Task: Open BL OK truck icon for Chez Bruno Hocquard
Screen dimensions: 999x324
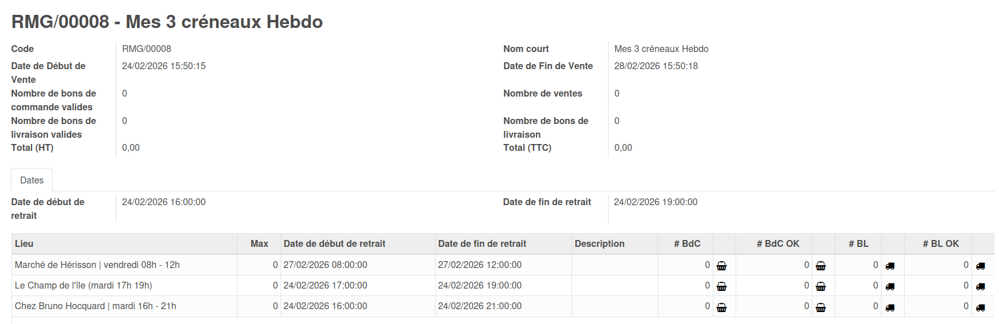Action: coord(980,307)
